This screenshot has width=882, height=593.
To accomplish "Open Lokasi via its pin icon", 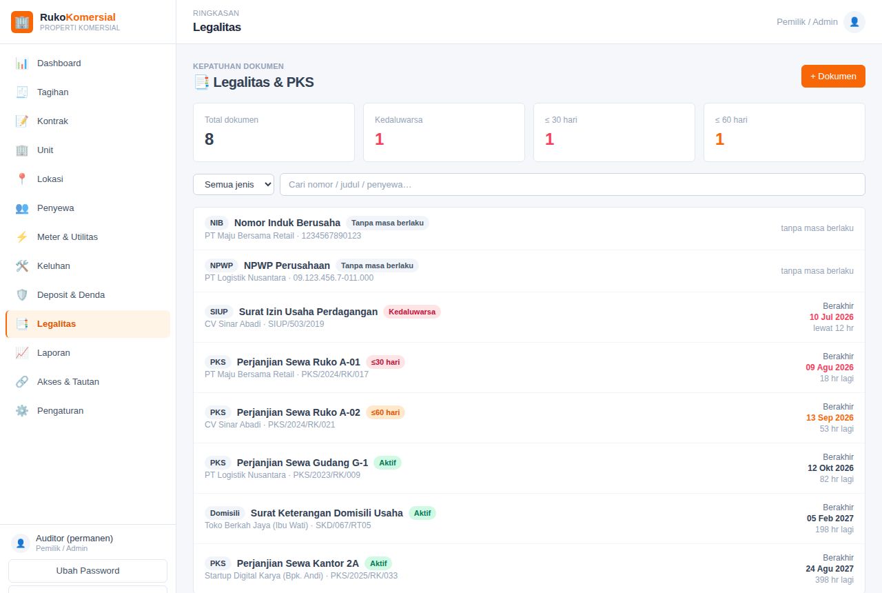I will (22, 179).
